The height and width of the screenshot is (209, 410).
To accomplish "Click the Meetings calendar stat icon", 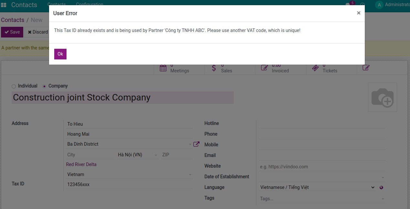I will pos(163,68).
